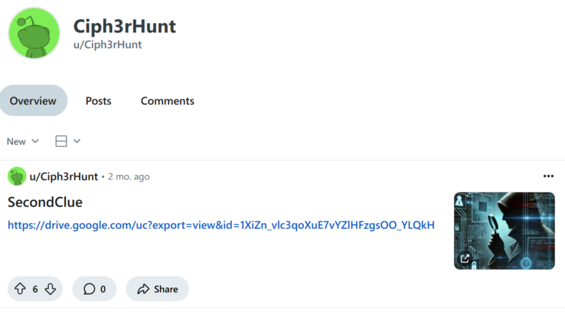The height and width of the screenshot is (313, 565).
Task: Click the card view layout icon
Action: (61, 141)
